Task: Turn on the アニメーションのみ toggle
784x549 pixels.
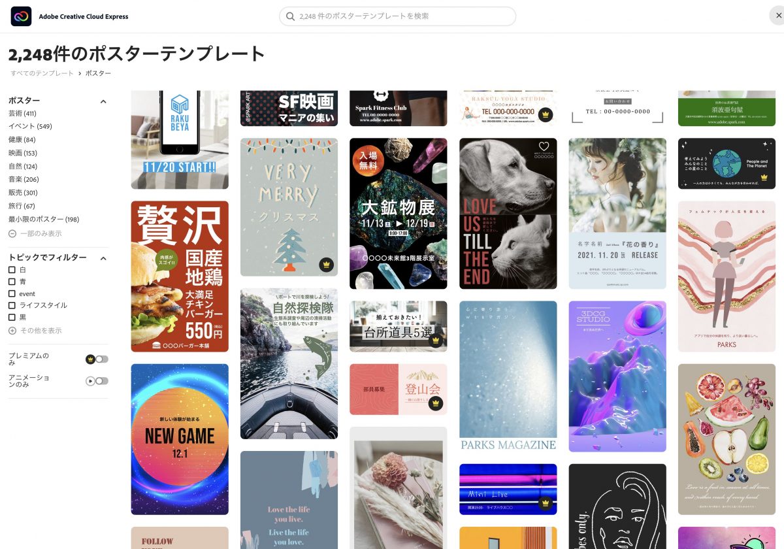Action: [x=97, y=381]
